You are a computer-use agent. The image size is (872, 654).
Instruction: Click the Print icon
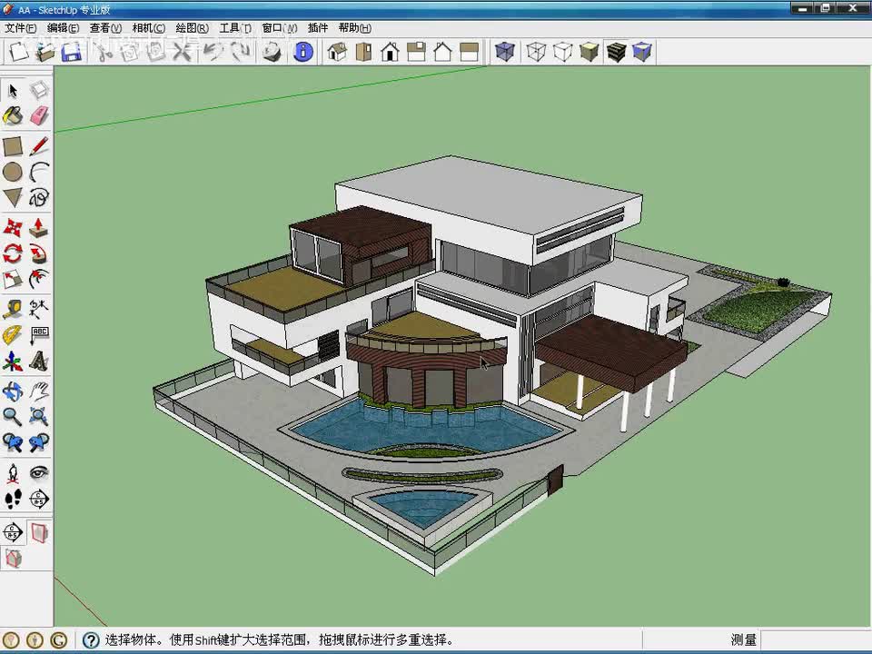click(272, 52)
